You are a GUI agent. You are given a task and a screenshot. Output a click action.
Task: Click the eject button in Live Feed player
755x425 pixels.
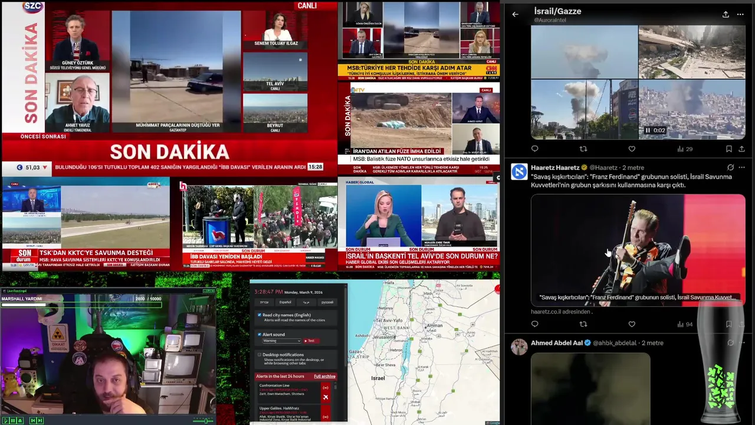coord(19,420)
